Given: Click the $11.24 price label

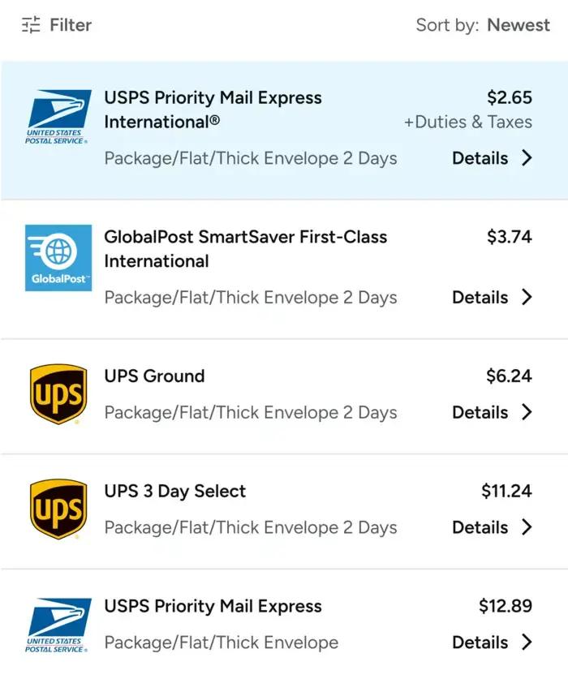Looking at the screenshot, I should (x=509, y=491).
